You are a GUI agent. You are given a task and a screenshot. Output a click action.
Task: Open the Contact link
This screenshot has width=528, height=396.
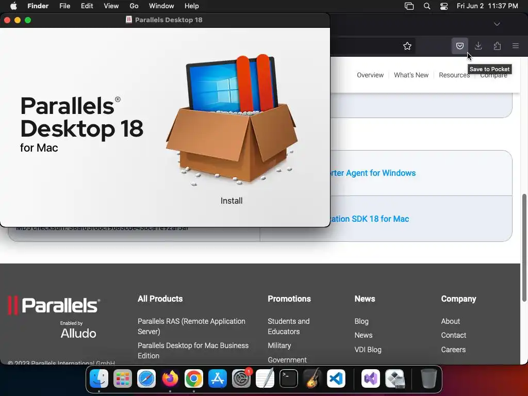[x=454, y=335]
